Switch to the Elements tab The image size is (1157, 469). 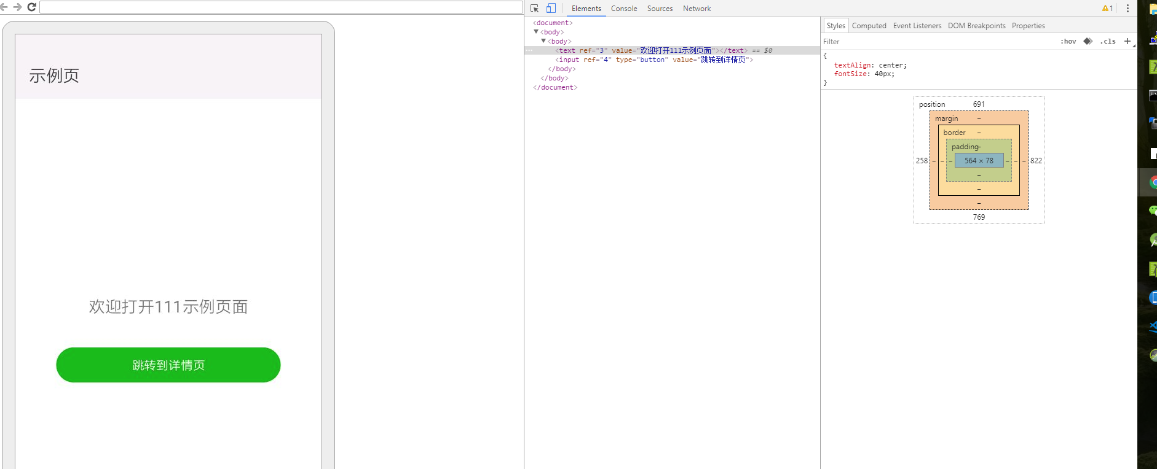point(586,9)
